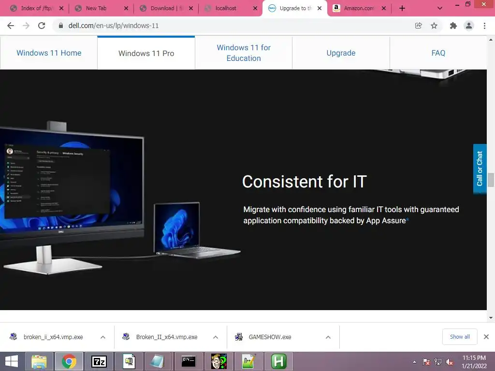The width and height of the screenshot is (495, 371).
Task: Close the Index of /ftp tab
Action: 61,8
